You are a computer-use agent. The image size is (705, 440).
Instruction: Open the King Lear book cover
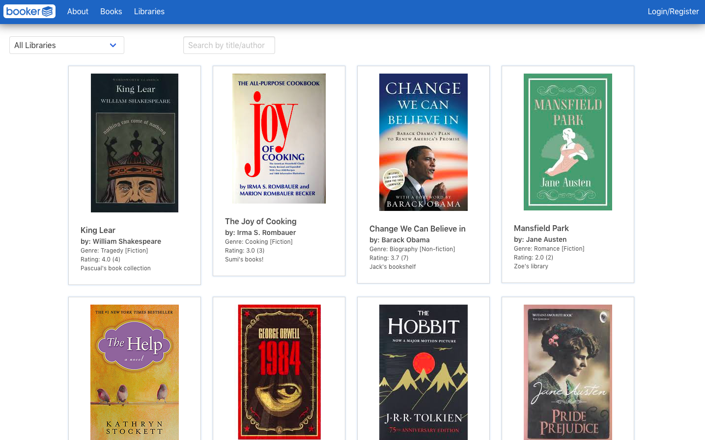tap(135, 143)
